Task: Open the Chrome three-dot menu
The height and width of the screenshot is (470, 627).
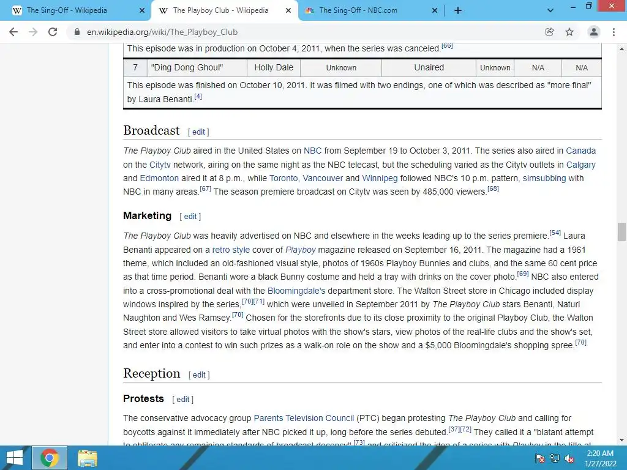Action: (614, 32)
